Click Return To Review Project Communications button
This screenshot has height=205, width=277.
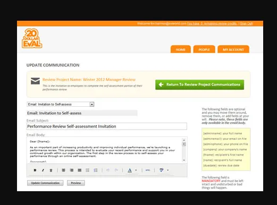click(199, 84)
